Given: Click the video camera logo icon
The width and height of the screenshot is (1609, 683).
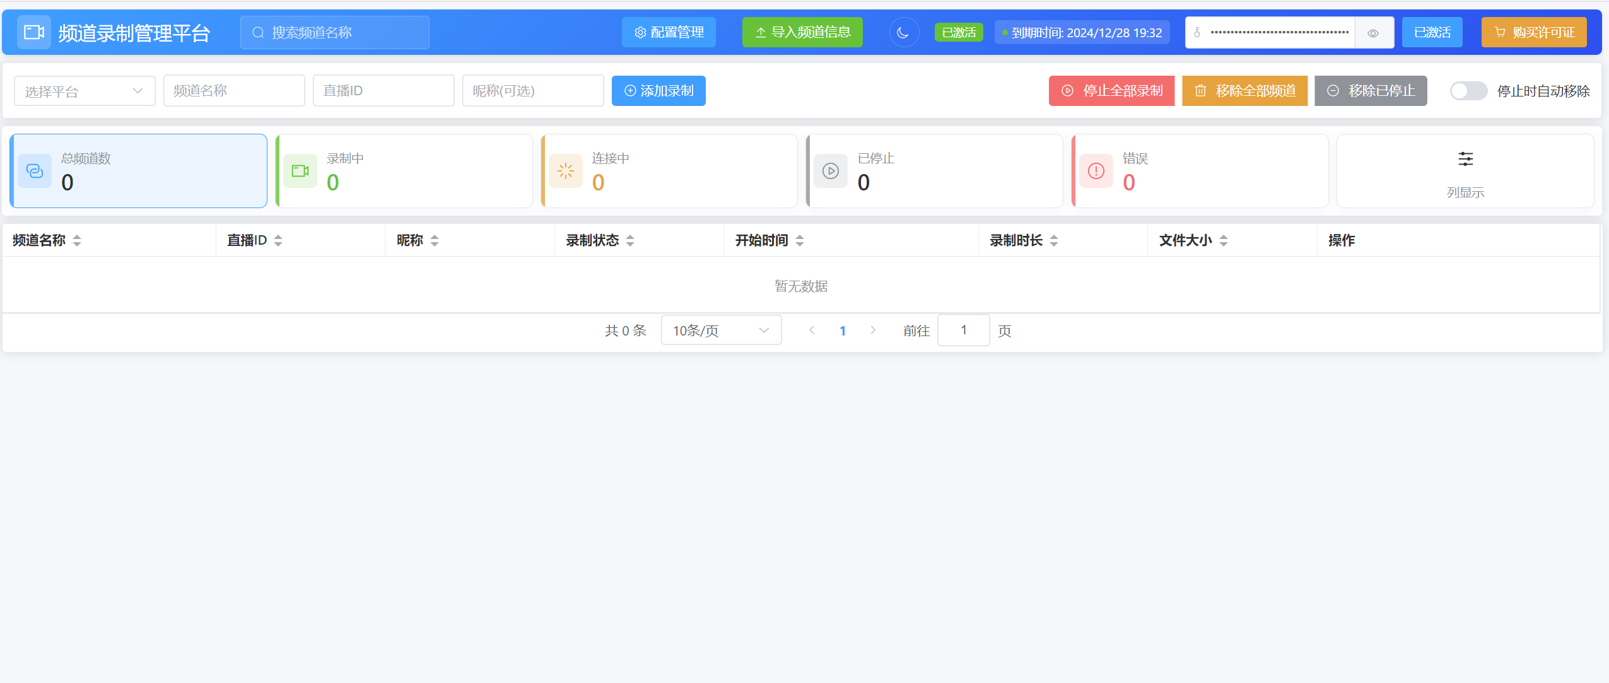Looking at the screenshot, I should 33,32.
